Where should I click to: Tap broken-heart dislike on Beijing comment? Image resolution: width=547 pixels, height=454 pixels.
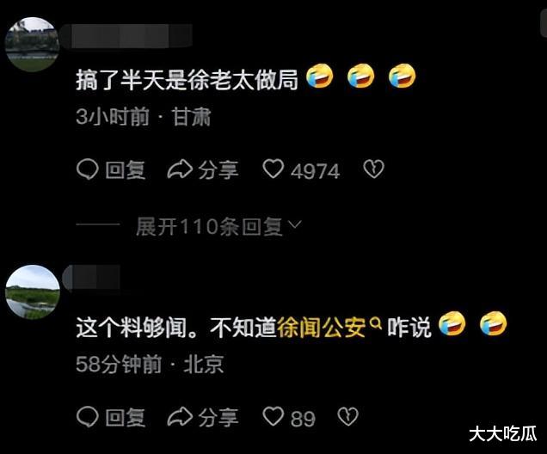pos(348,417)
